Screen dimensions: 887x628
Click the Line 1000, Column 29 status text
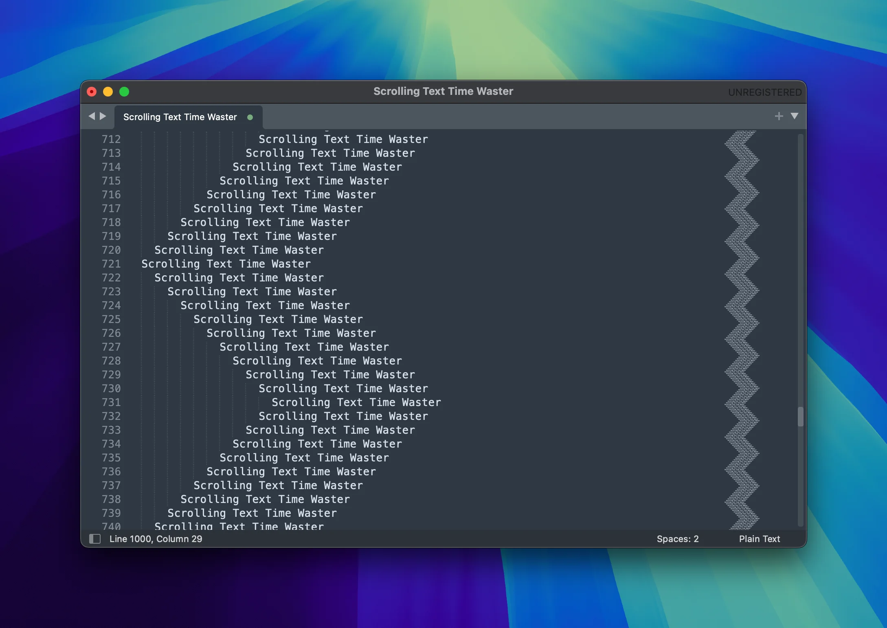tap(156, 539)
